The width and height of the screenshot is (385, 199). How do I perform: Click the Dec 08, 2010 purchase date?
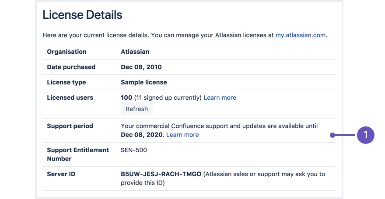[x=141, y=67]
